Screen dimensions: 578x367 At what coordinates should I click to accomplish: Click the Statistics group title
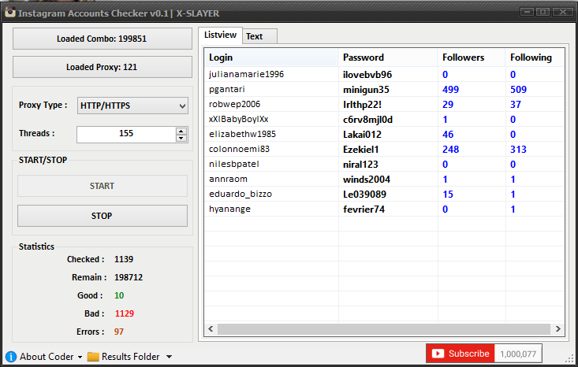pos(36,247)
